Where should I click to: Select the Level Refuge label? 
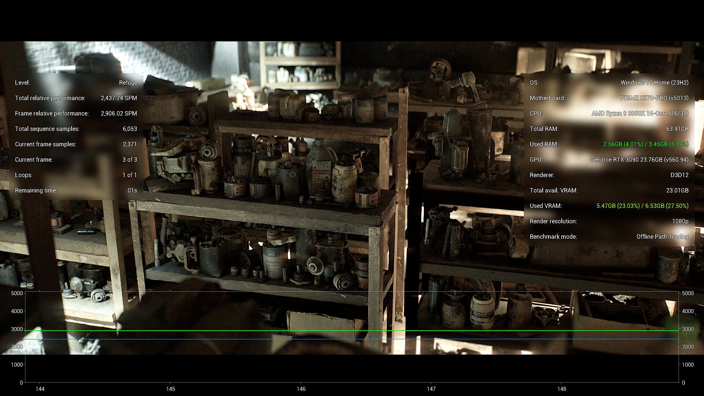click(128, 82)
